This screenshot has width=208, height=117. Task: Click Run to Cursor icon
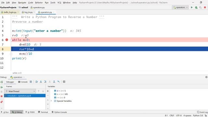coord(58,82)
